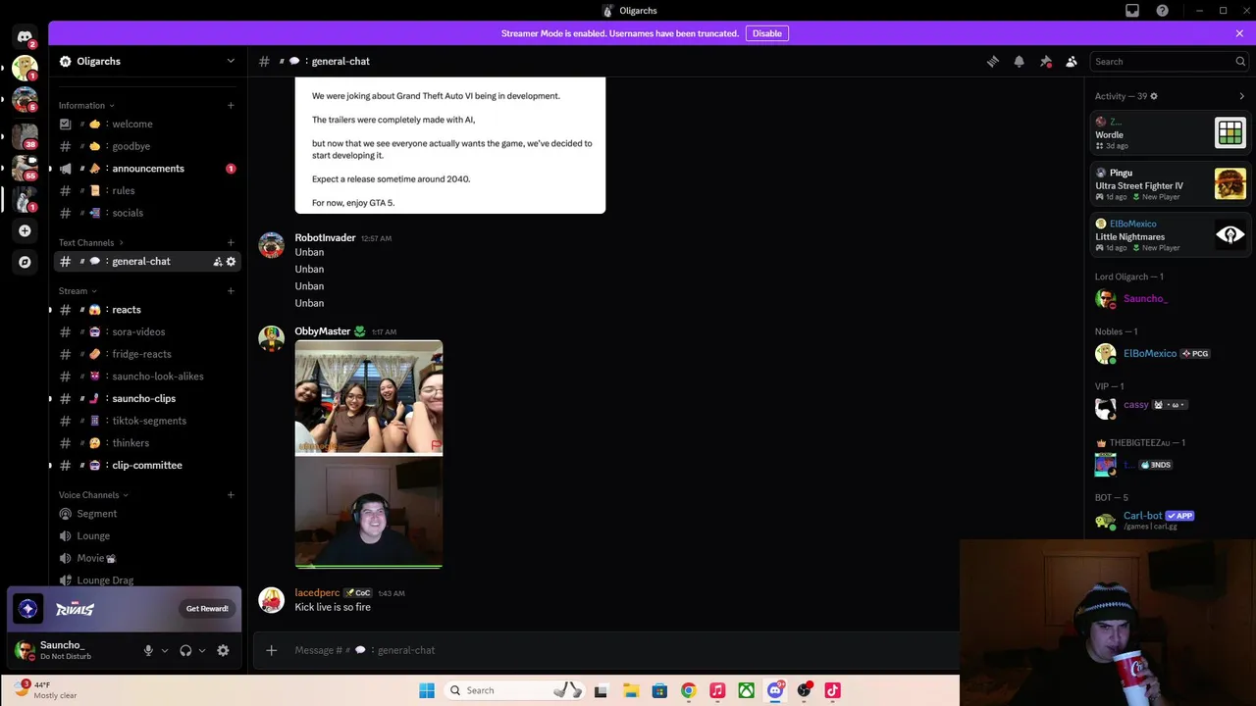The width and height of the screenshot is (1256, 706).
Task: Open user settings gear icon
Action: 223,650
